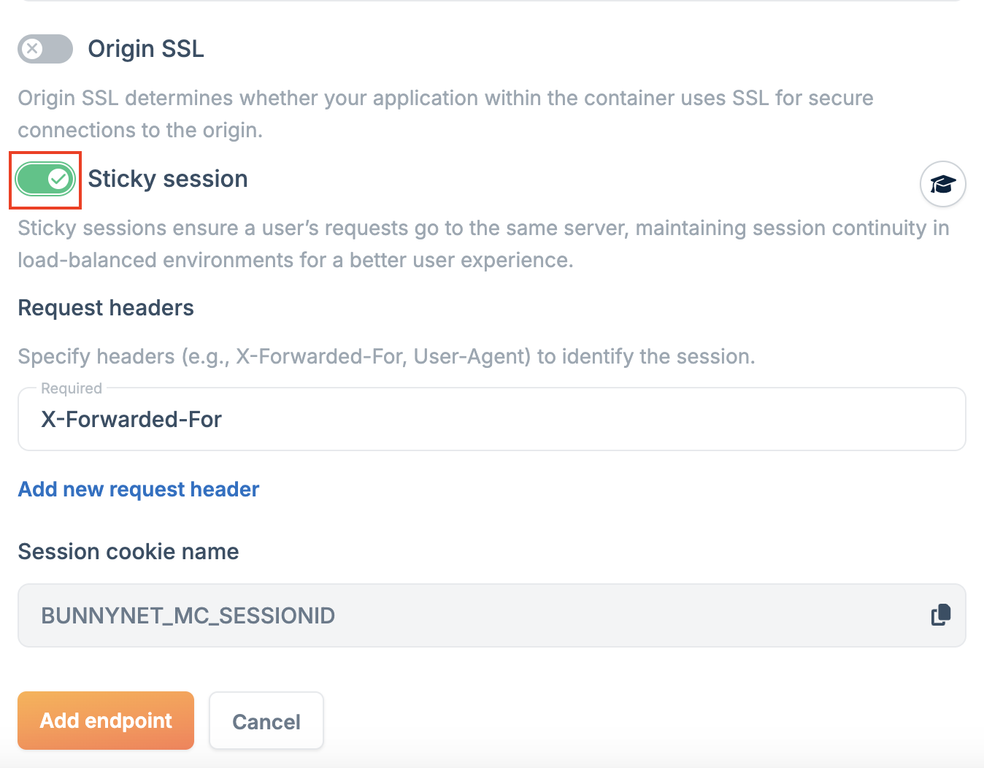Click the Required label above header field

[72, 388]
